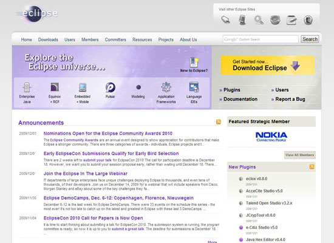Open the round disc Eclipse site icon
The height and width of the screenshot is (243, 334).
click(275, 20)
